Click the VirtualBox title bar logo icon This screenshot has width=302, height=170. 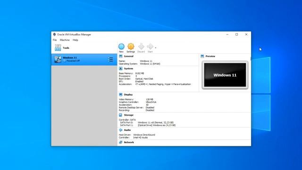[x=54, y=34]
